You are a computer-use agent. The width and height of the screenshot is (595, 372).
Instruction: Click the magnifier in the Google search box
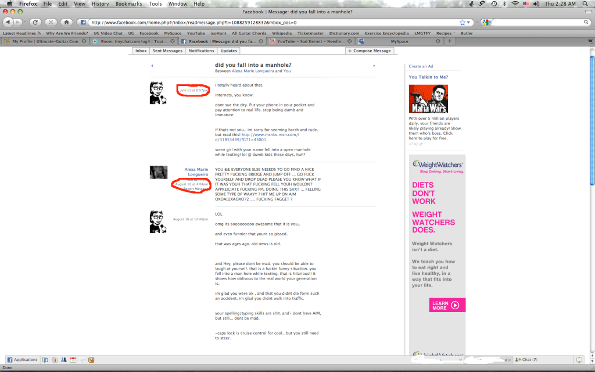(586, 23)
